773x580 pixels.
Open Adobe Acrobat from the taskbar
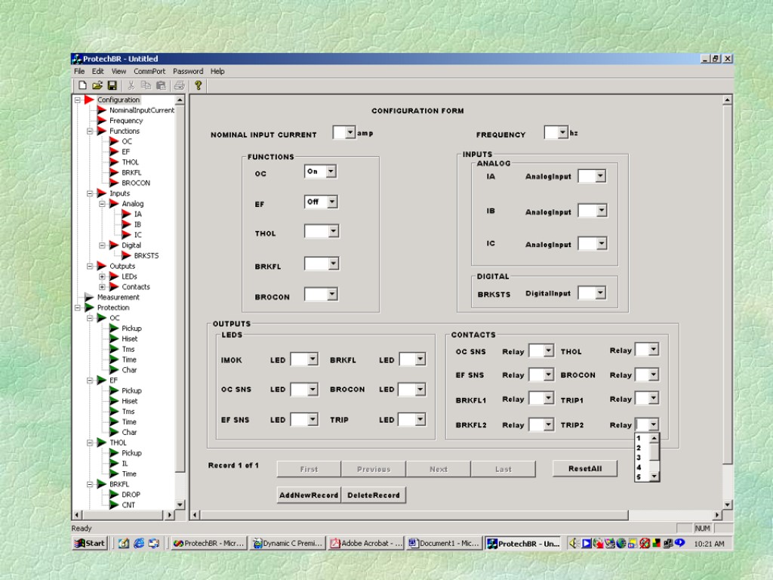tap(366, 543)
